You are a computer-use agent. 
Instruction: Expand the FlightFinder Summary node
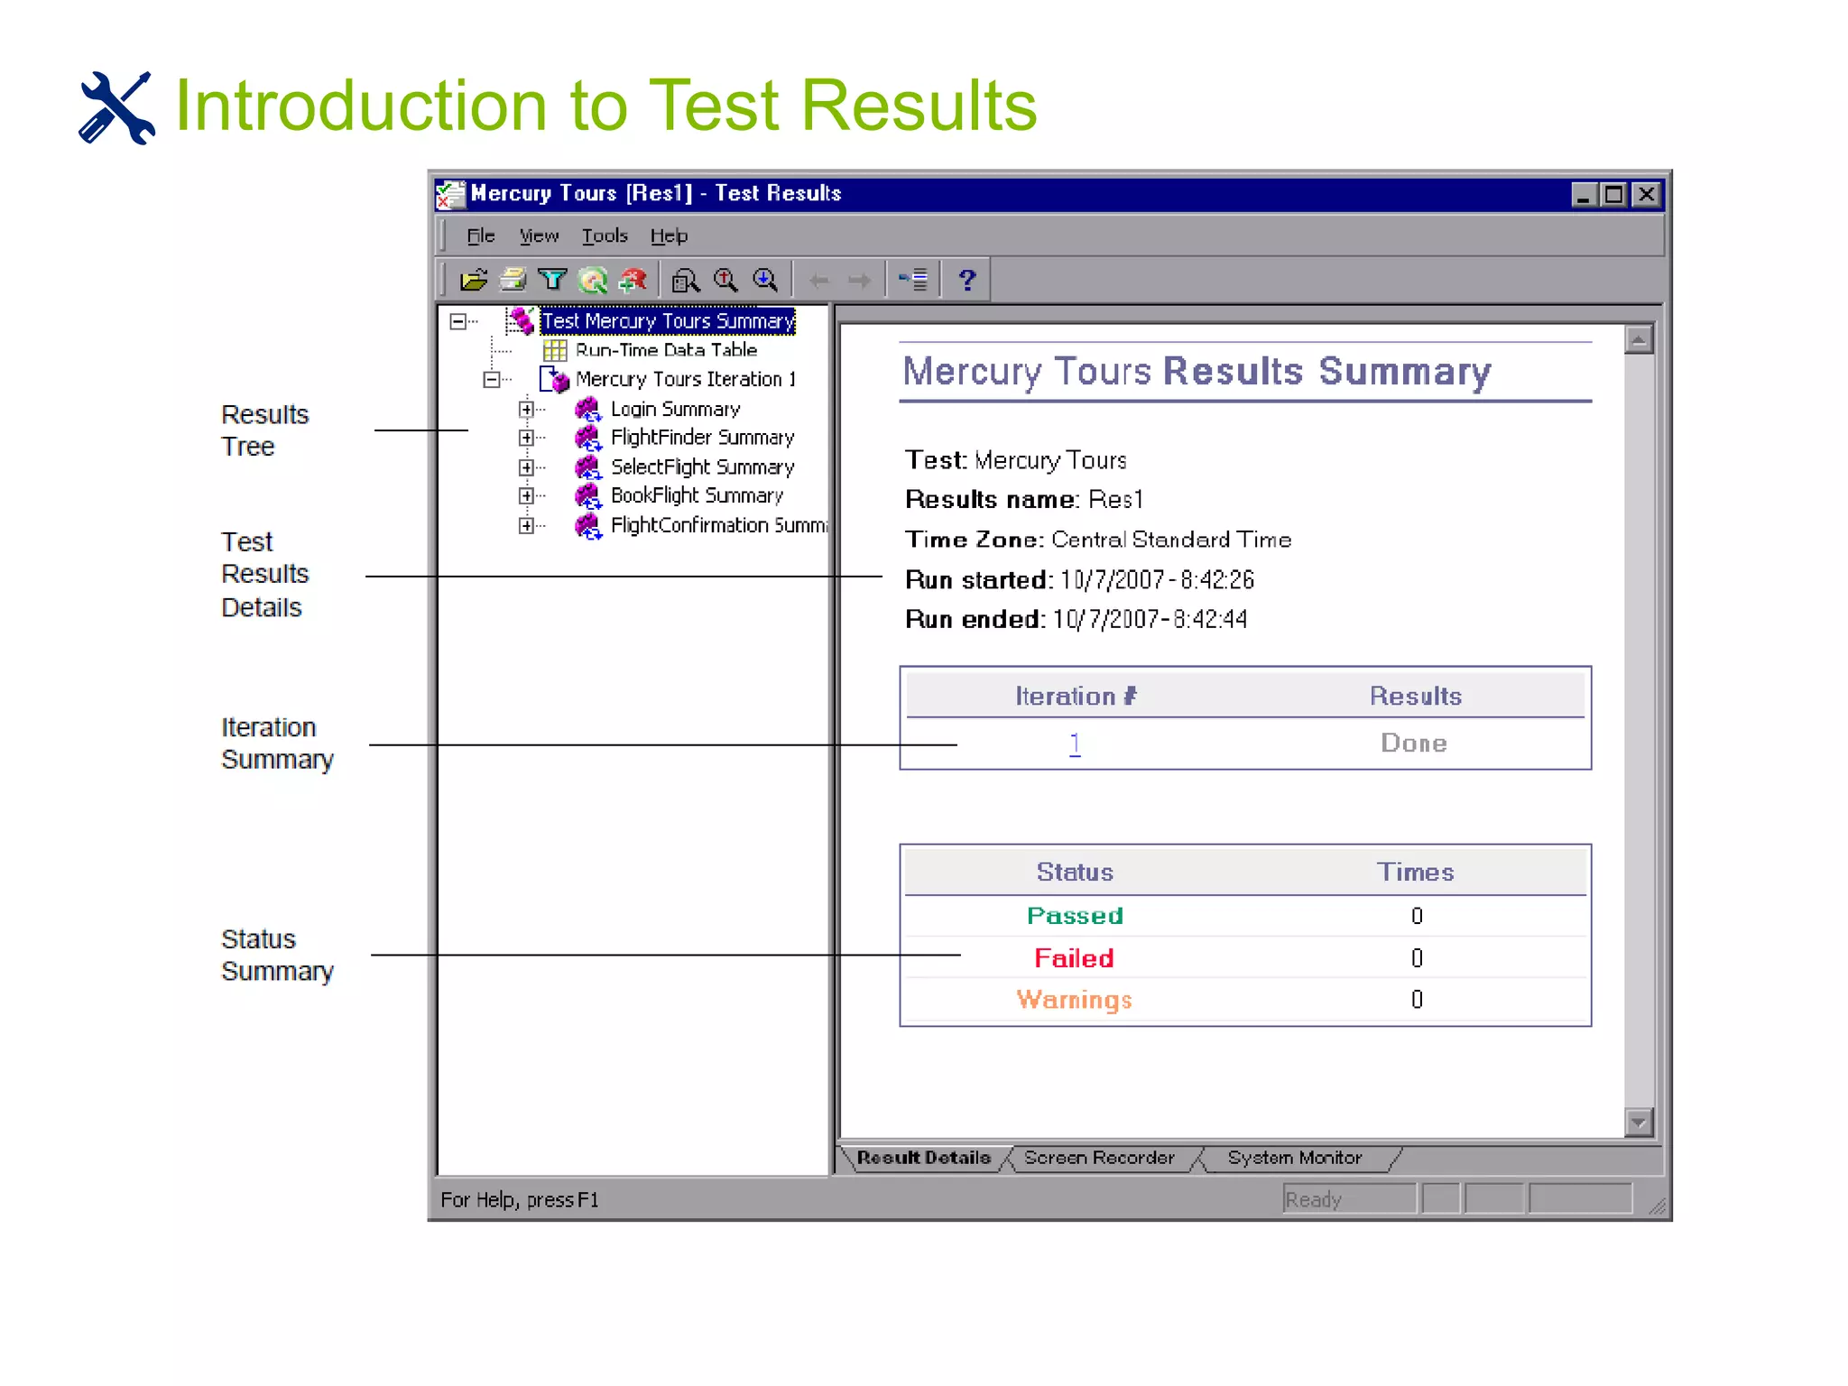pos(526,439)
